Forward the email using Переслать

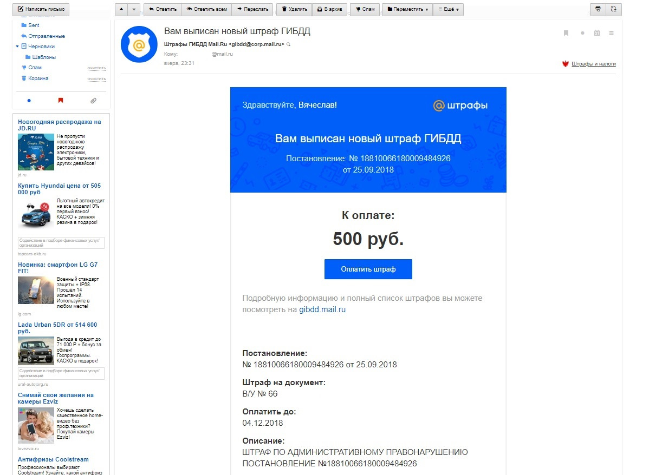pyautogui.click(x=252, y=9)
